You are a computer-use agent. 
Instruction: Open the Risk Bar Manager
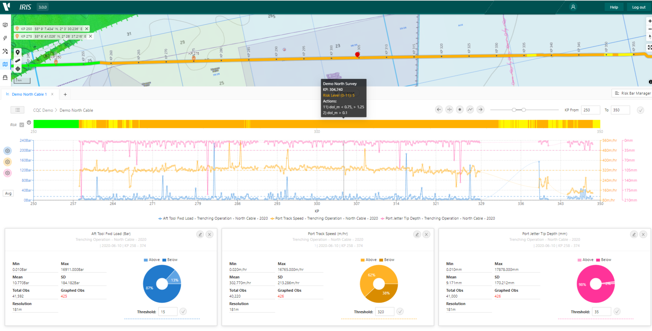[x=633, y=93]
